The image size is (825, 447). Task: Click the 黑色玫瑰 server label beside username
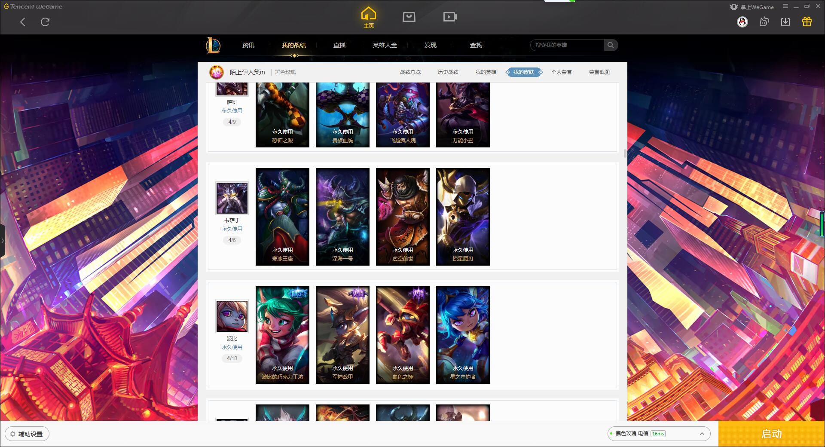click(285, 72)
